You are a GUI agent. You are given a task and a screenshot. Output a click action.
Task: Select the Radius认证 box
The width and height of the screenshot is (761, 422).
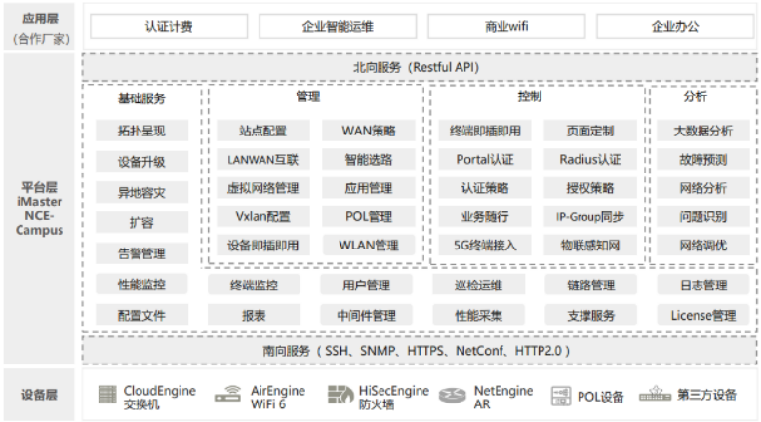coord(590,159)
